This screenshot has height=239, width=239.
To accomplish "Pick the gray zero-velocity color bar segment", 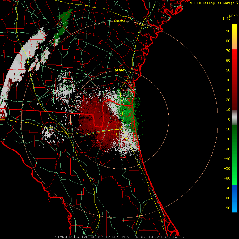I will coord(234,118).
